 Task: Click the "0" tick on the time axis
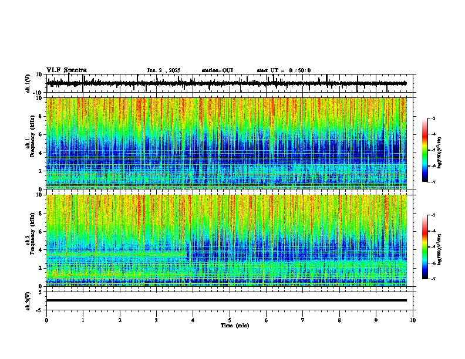point(46,320)
